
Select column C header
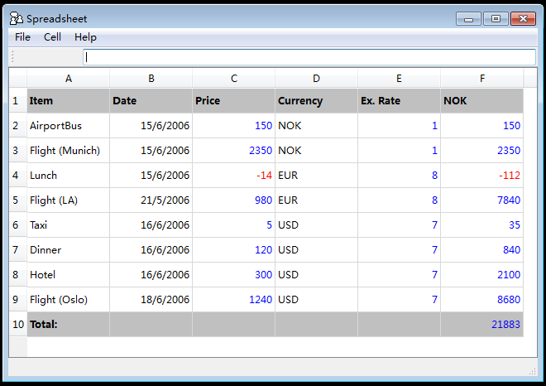[x=233, y=78]
